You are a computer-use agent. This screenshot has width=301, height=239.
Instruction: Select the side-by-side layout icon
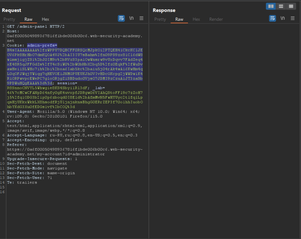pyautogui.click(x=271, y=6)
